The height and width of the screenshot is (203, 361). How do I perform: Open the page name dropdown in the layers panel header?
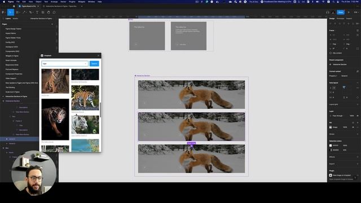tap(42, 19)
